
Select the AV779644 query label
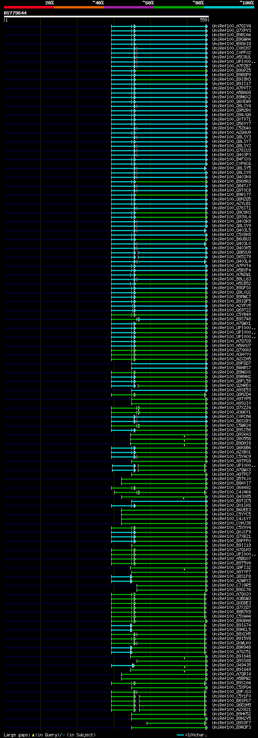[15, 13]
